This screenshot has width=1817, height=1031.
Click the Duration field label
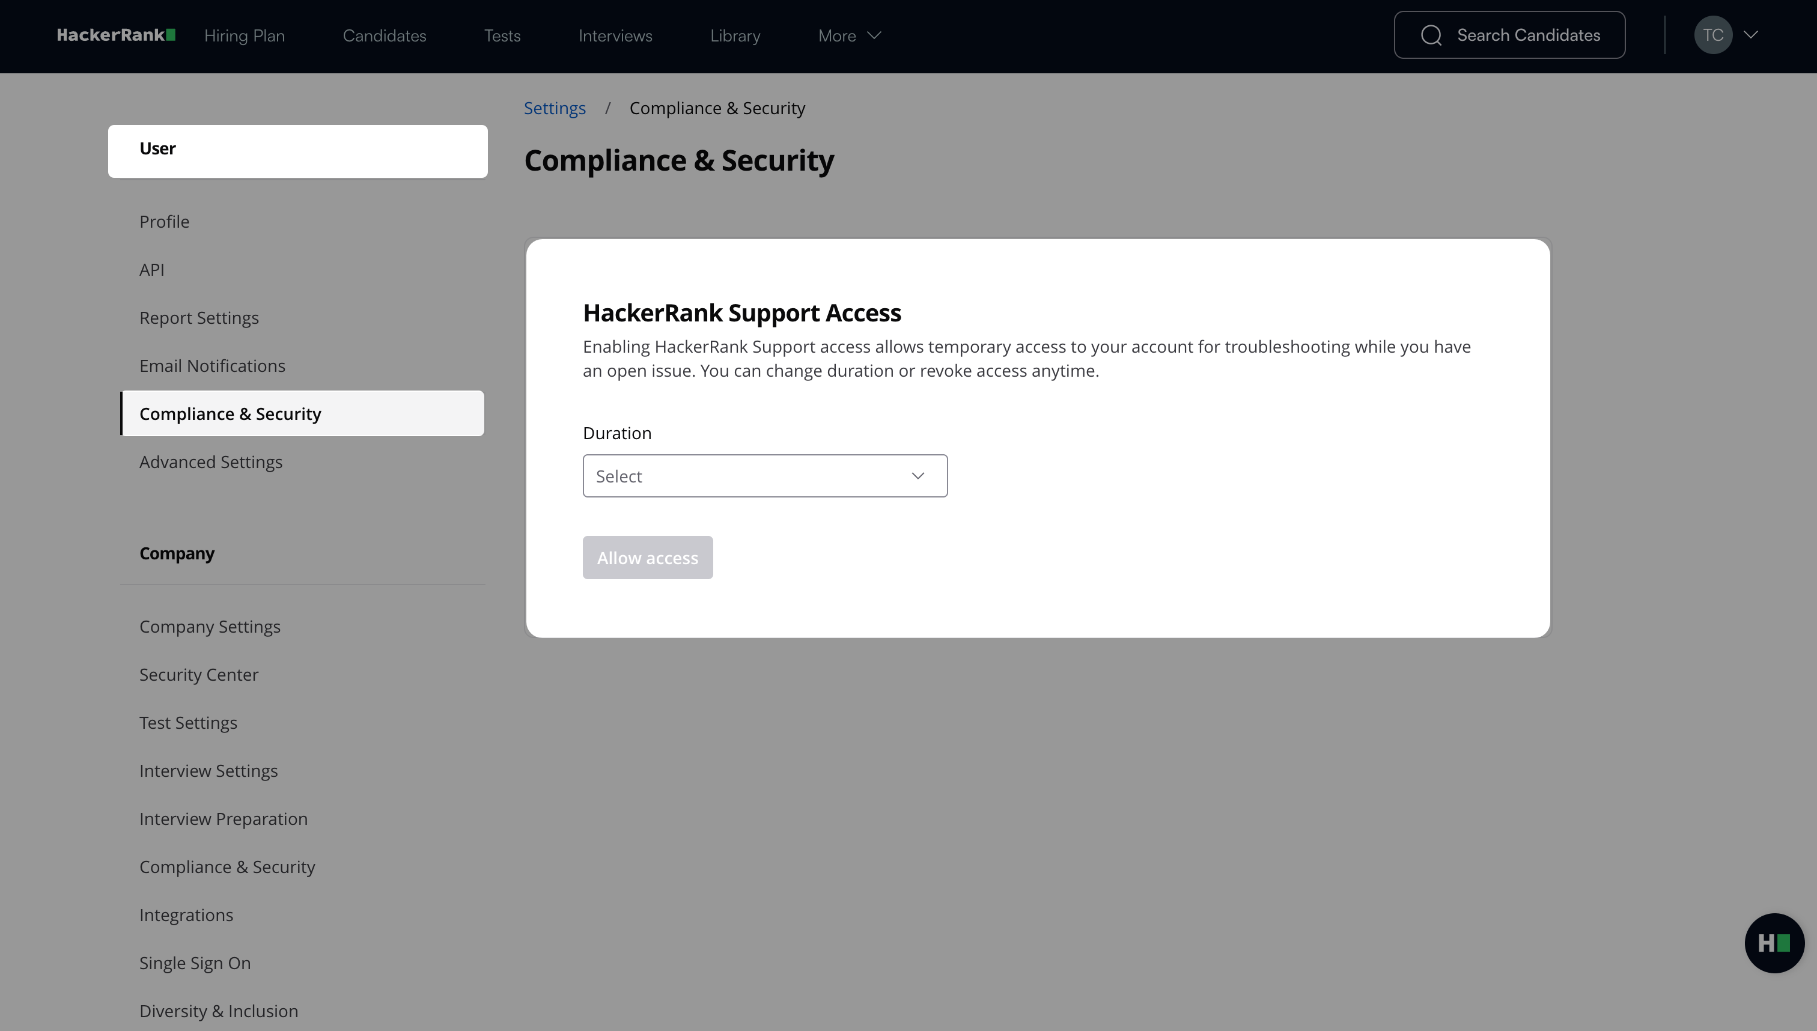tap(616, 433)
